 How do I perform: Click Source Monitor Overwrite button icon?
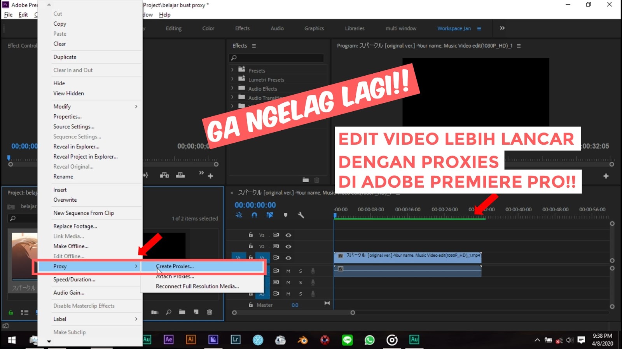(180, 175)
